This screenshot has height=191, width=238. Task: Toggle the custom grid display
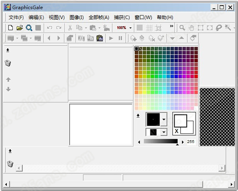149,28
